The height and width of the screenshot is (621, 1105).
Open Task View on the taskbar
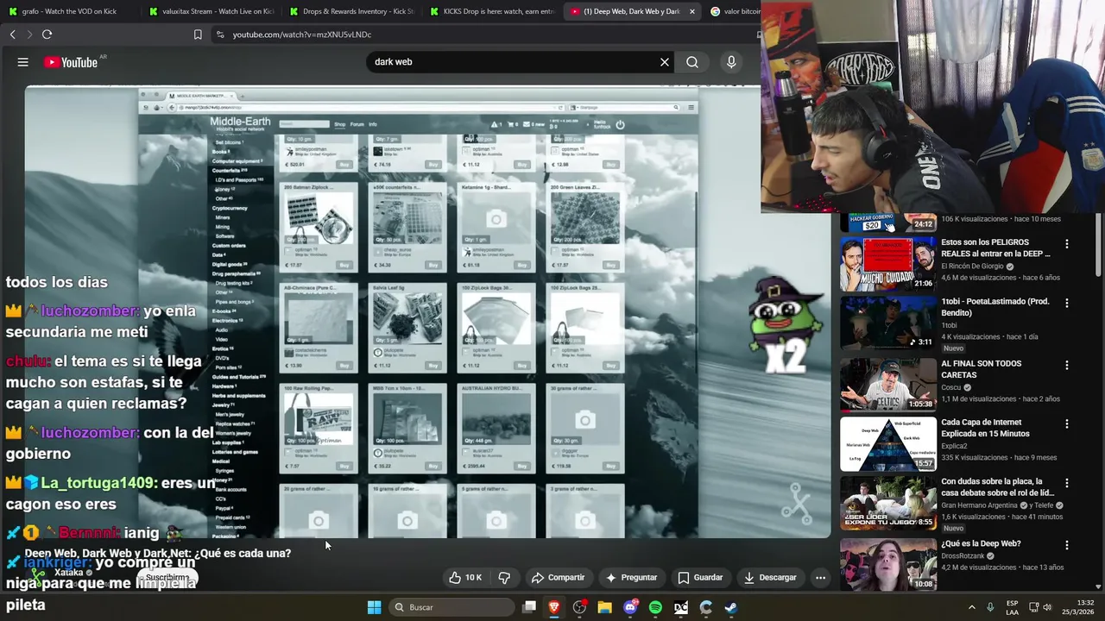[x=529, y=607]
